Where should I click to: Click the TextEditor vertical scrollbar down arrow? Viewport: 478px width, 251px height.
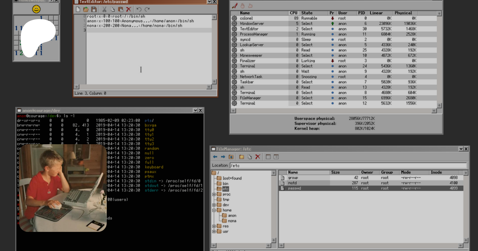[214, 82]
